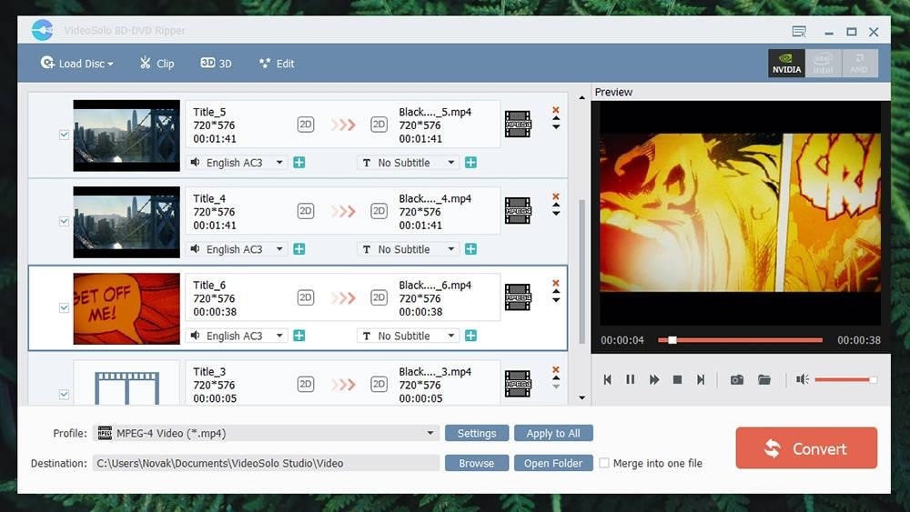This screenshot has width=910, height=512.
Task: Open profile Settings
Action: point(477,433)
